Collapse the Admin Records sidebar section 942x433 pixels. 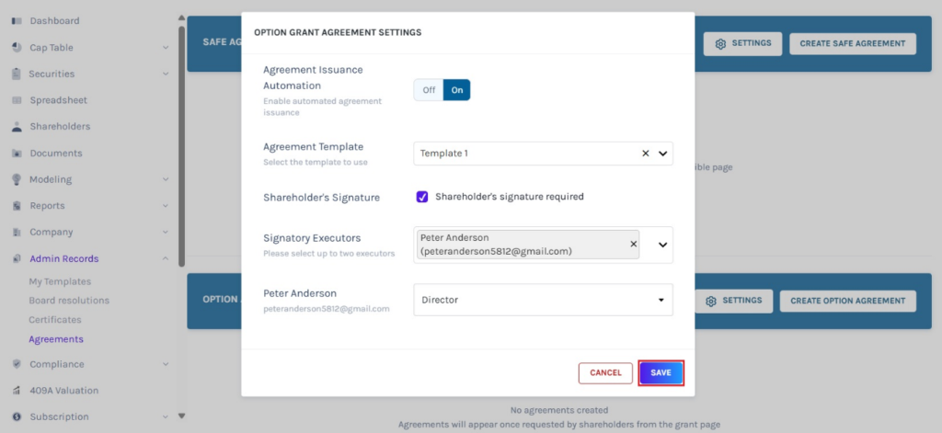[166, 259]
